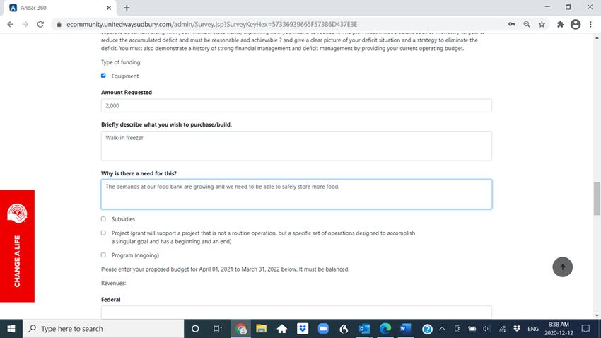View site security lock information
The height and width of the screenshot is (338, 601).
(59, 24)
